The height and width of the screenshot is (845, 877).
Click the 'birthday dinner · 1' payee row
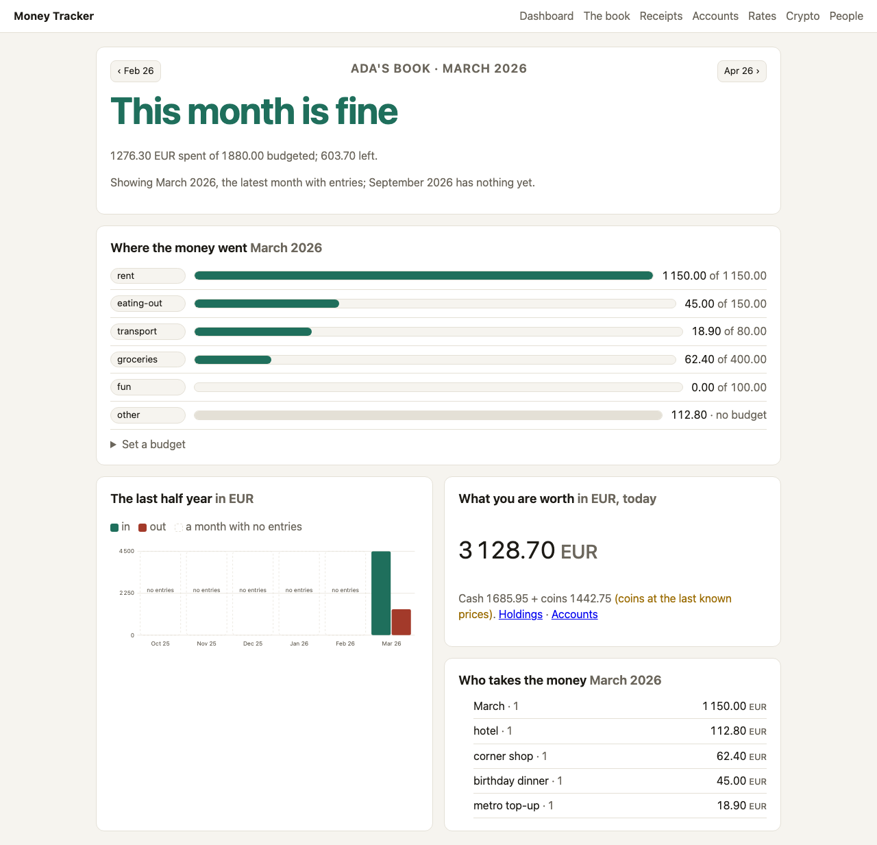[620, 781]
